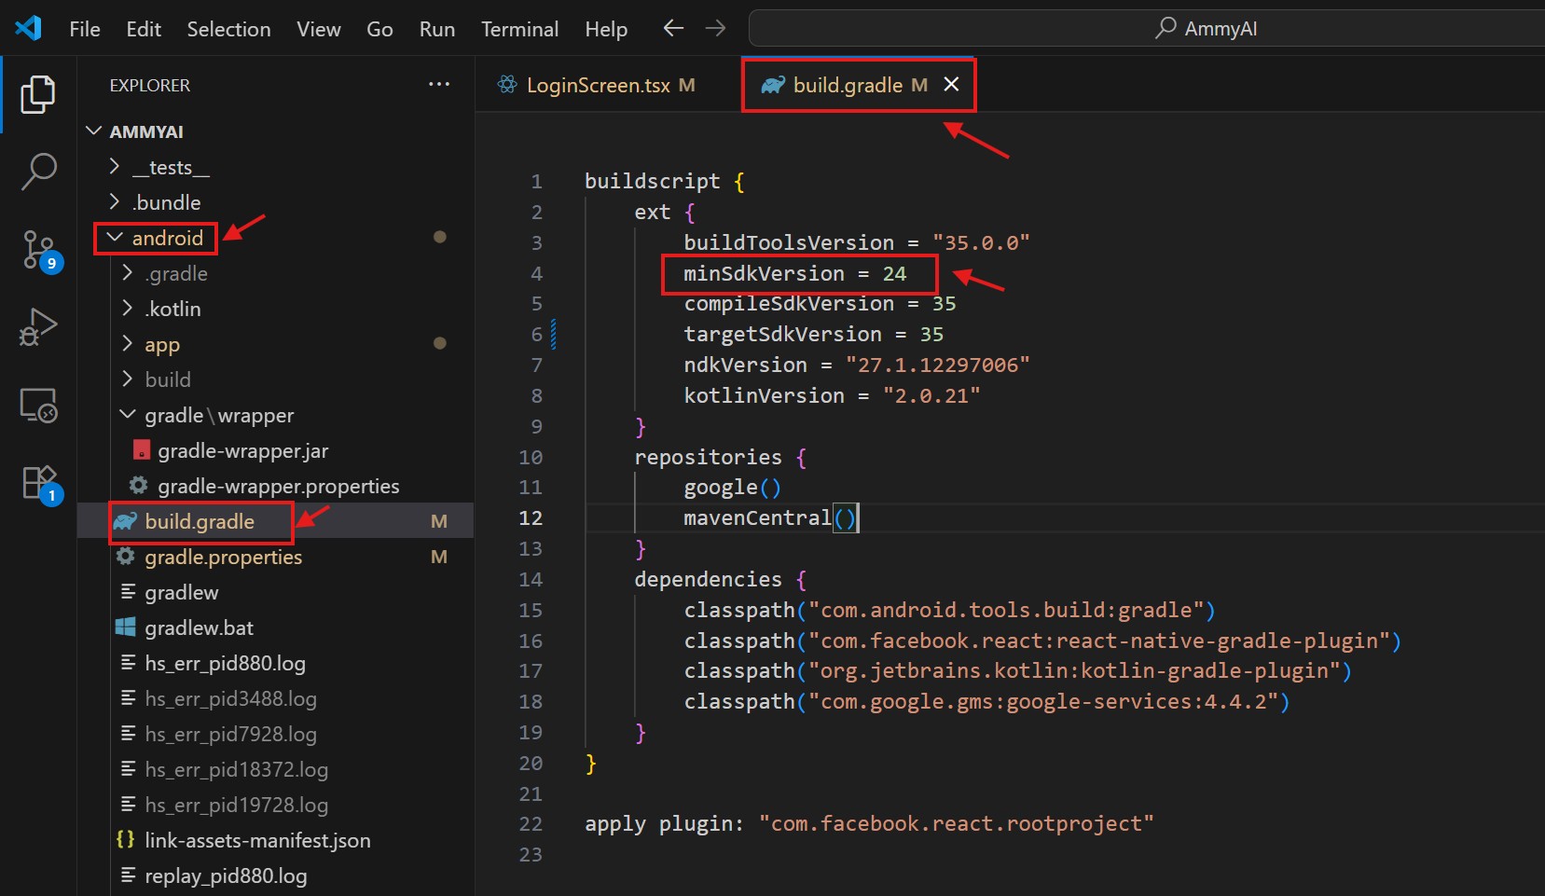Open Source Control view with badge 9
The width and height of the screenshot is (1545, 896).
coord(38,250)
